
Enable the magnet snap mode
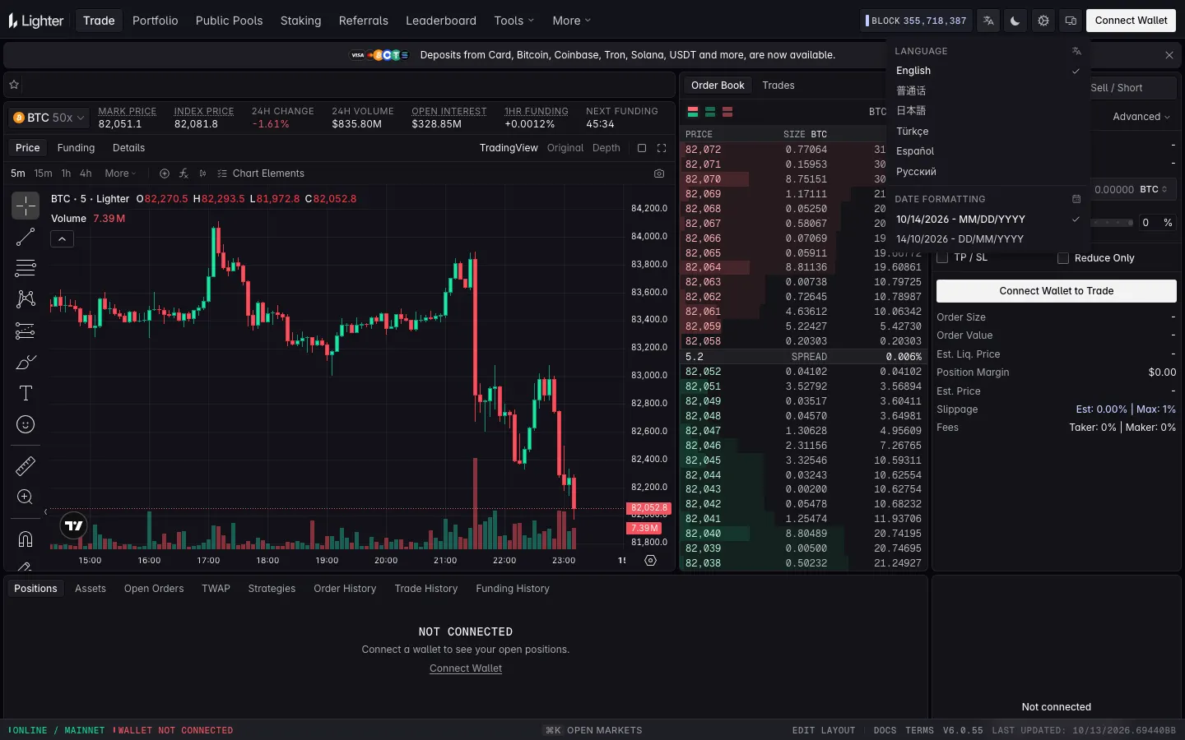(x=26, y=539)
